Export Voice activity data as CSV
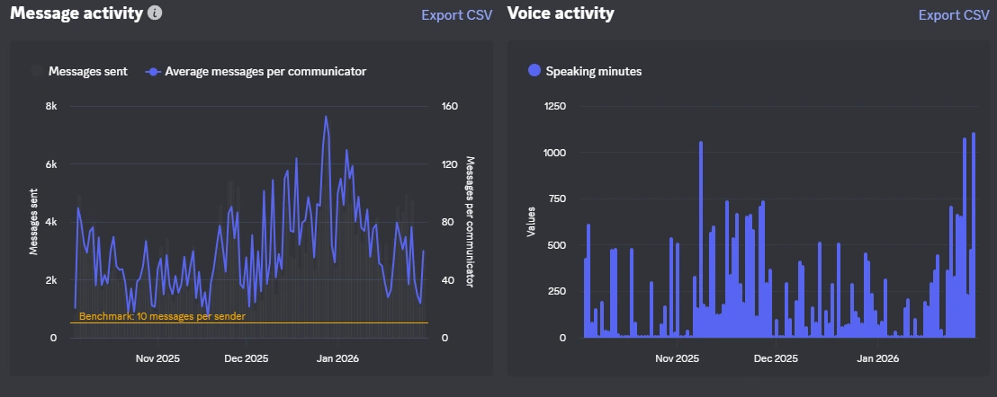This screenshot has width=997, height=397. tap(954, 15)
